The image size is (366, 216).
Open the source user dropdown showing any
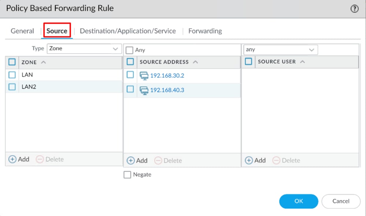click(281, 50)
